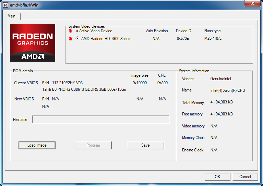Click the CRC value 0xA00
This screenshot has width=263, height=186.
[163, 83]
